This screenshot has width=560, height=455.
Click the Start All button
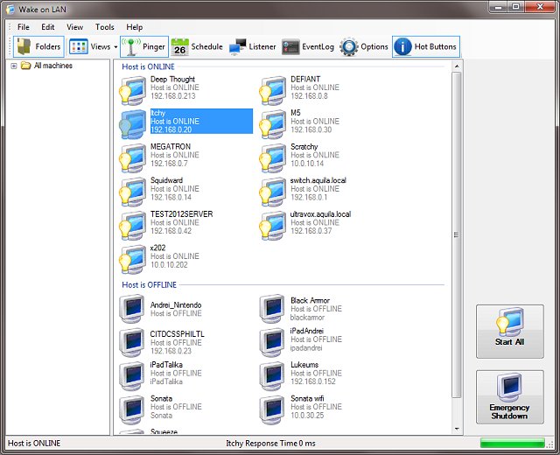(x=509, y=331)
